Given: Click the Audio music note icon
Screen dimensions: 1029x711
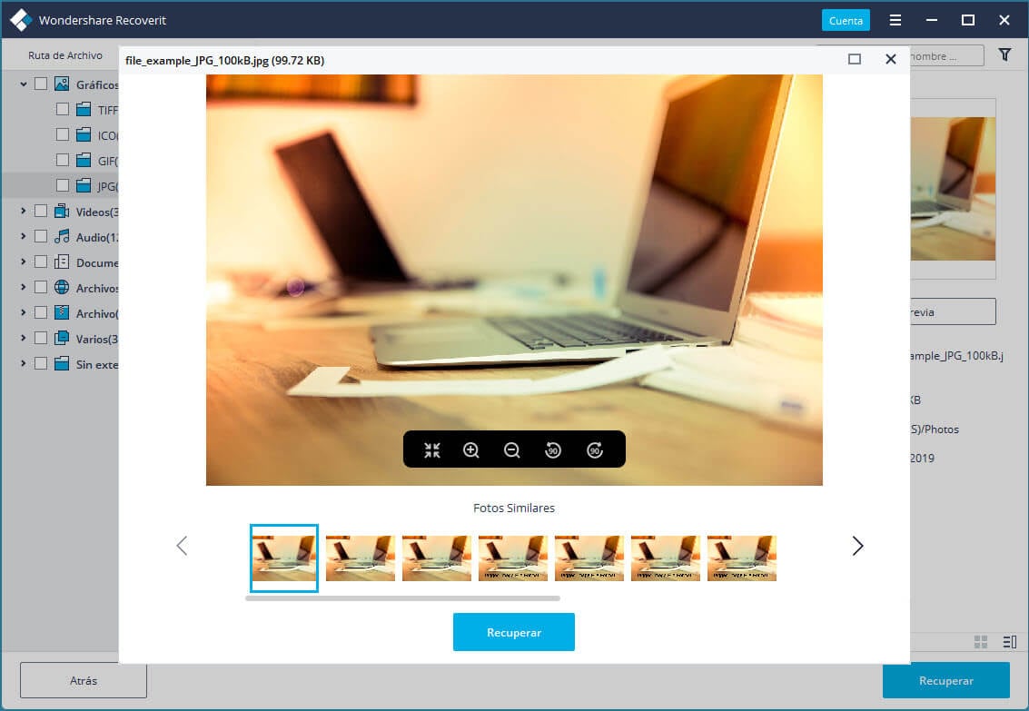Looking at the screenshot, I should 62,237.
